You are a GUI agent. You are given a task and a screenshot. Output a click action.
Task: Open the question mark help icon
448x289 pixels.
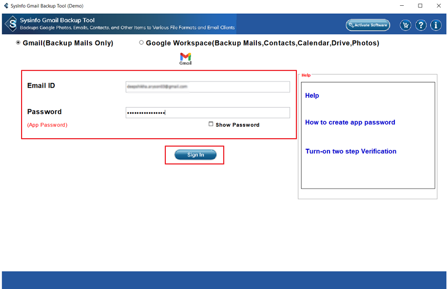(421, 25)
